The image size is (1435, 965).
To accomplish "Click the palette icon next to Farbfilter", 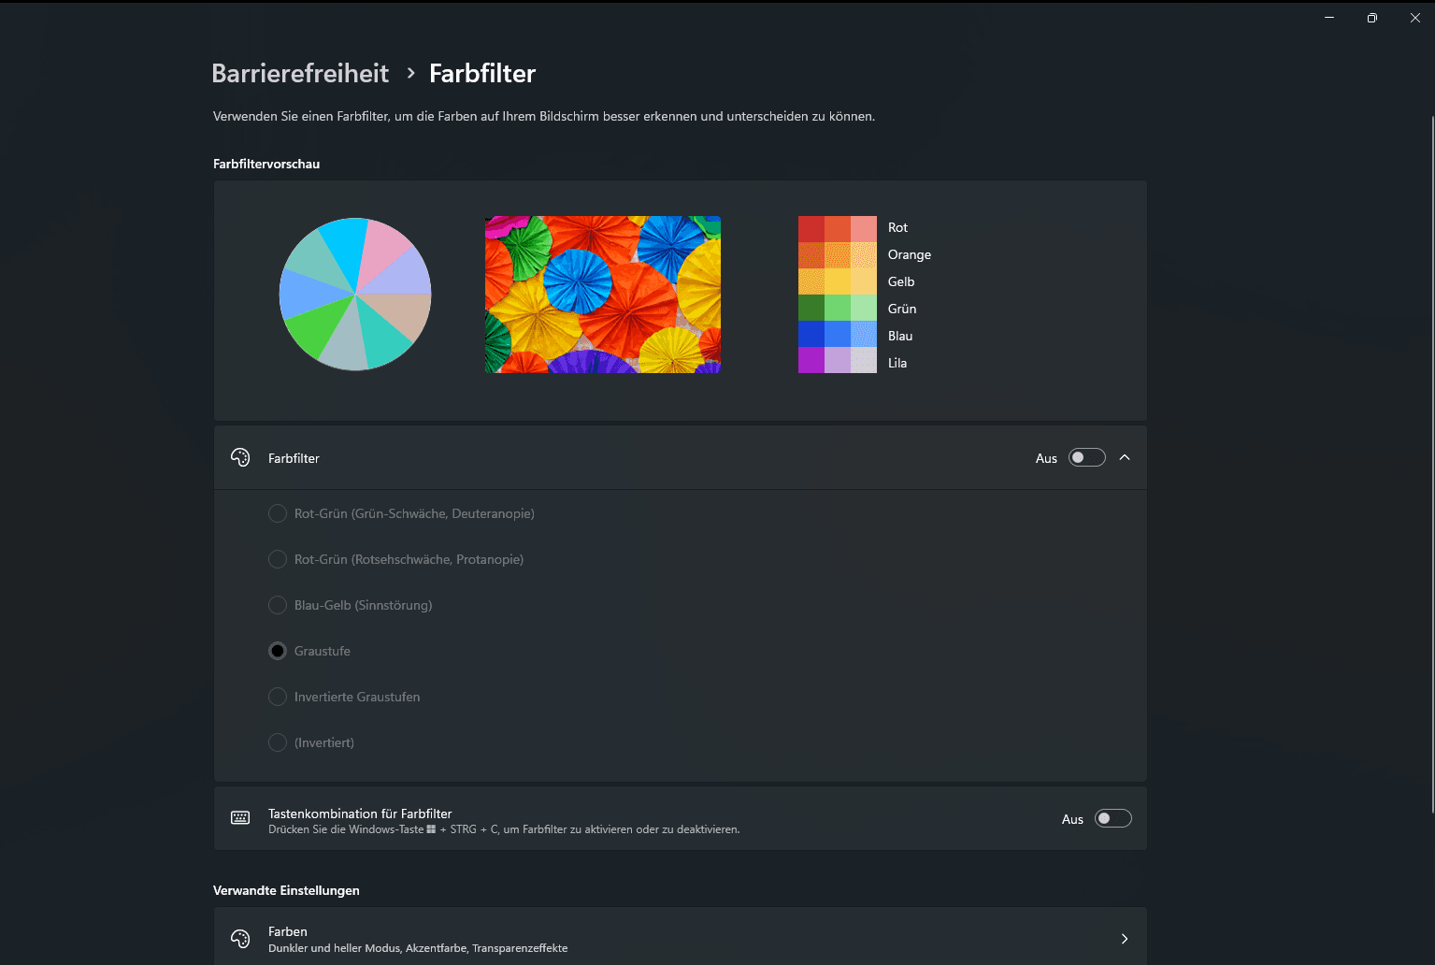I will click(x=240, y=457).
